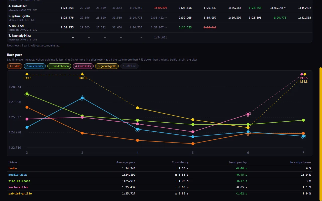Click the 7. kennedy44.ka driver name
This screenshot has width=322, height=201.
click(x=20, y=36)
